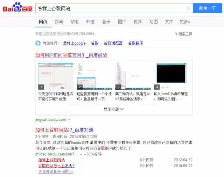The height and width of the screenshot is (177, 224).
Task: Click 2个回答 beside 谷歌网站怎么上不去?
Action: (146, 166)
